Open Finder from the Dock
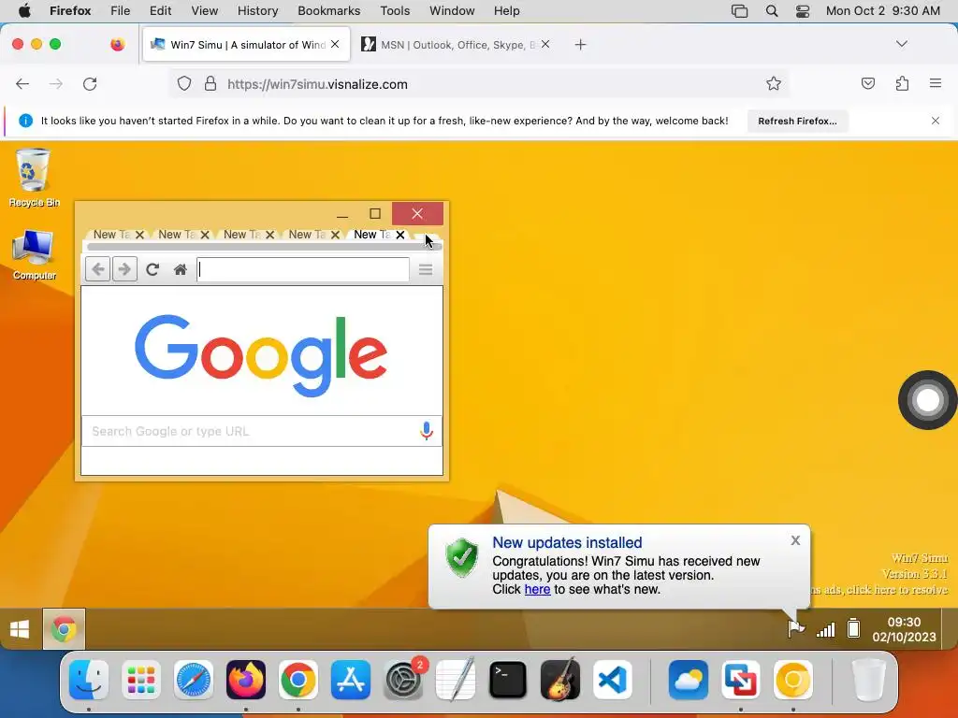 click(x=89, y=680)
